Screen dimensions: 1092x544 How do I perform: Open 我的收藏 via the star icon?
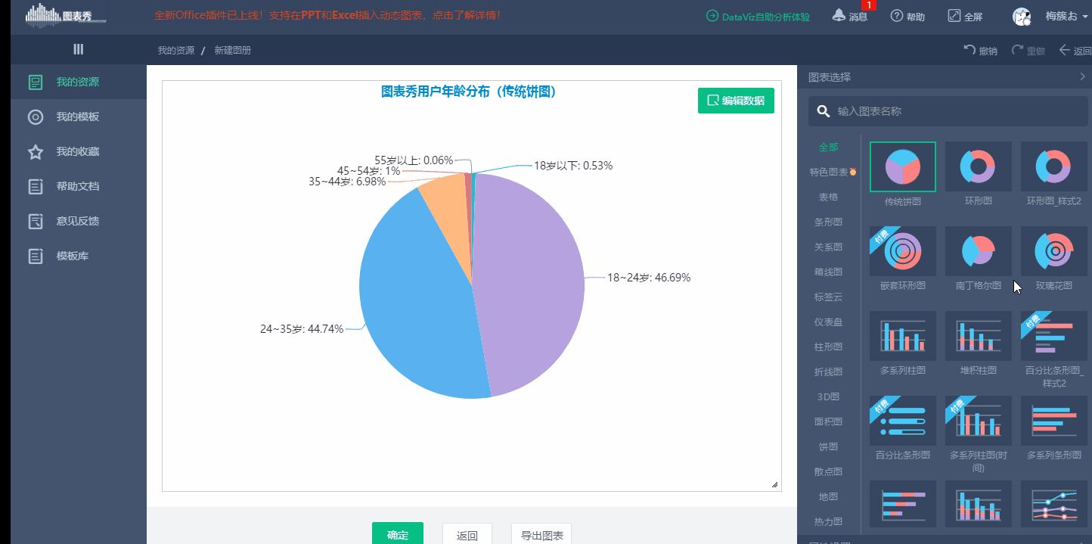coord(35,151)
